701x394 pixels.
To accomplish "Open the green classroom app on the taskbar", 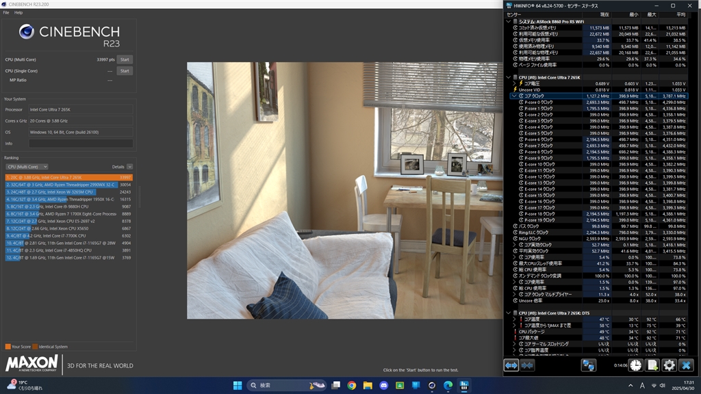I will point(400,385).
